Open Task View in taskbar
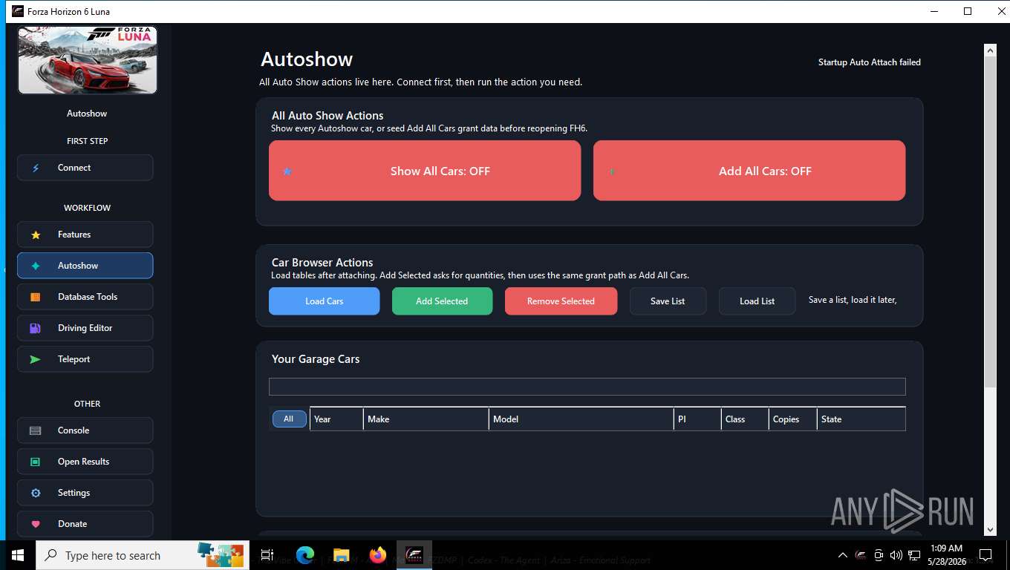Viewport: 1010px width, 570px height. click(267, 555)
